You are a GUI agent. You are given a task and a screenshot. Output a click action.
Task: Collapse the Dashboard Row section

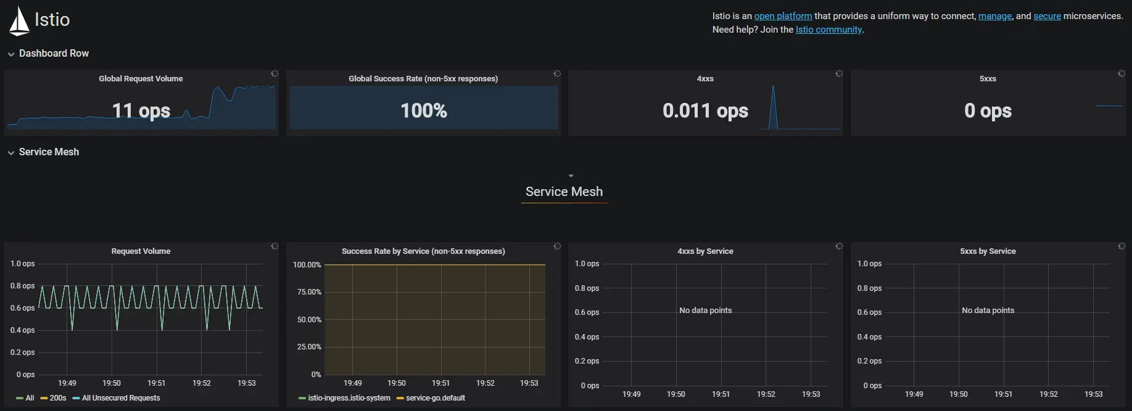pyautogui.click(x=48, y=54)
